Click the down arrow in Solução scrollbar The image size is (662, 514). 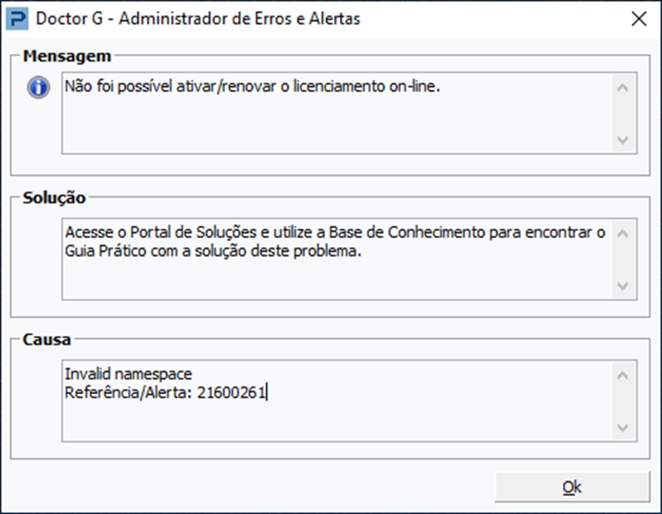coord(623,286)
